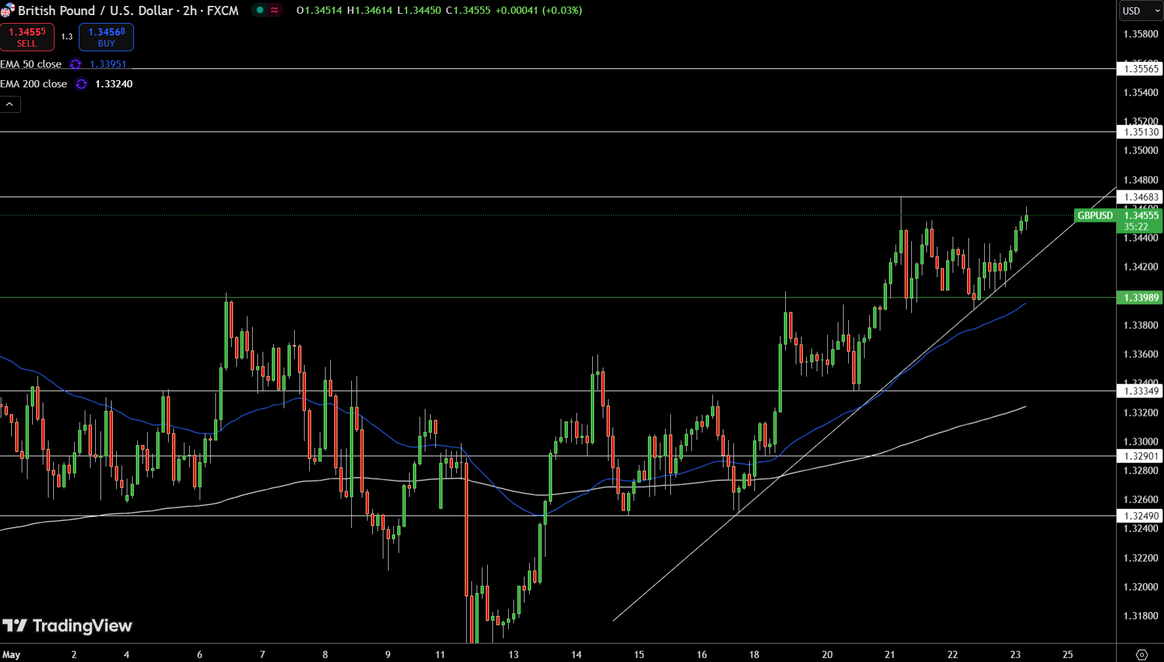The height and width of the screenshot is (662, 1164).
Task: Click the BUY 1.34568 button
Action: (x=106, y=37)
